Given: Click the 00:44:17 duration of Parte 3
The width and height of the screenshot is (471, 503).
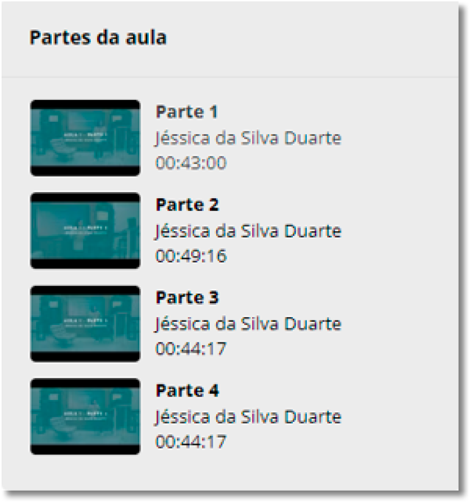Looking at the screenshot, I should coord(191,349).
